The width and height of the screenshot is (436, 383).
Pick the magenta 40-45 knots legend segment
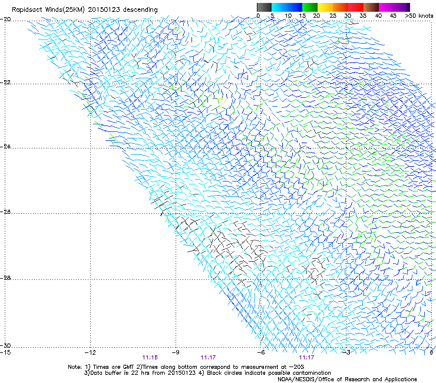point(387,7)
